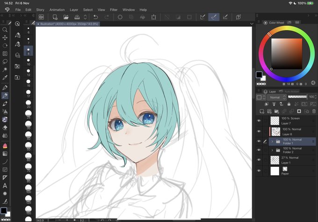Image resolution: width=318 pixels, height=222 pixels.
Task: Select brush size 100 preset
Action: tap(29, 189)
